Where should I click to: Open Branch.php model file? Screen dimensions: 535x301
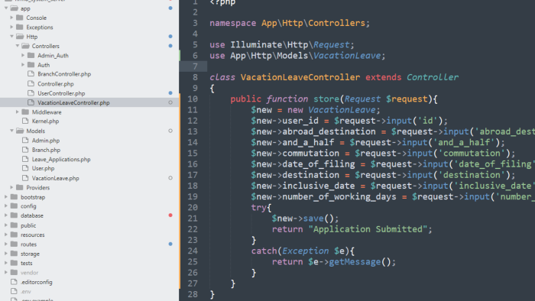(x=46, y=150)
